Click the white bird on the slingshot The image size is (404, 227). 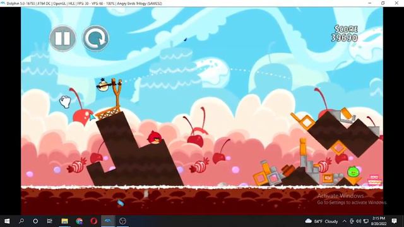coord(103,85)
